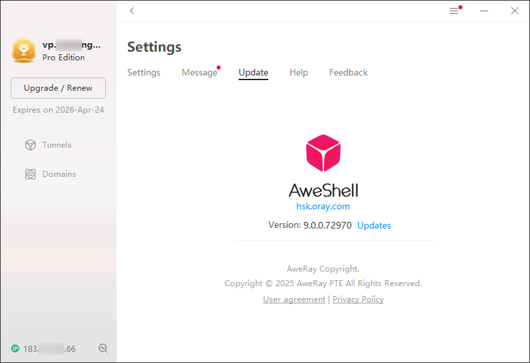The width and height of the screenshot is (530, 363).
Task: Open the hsk.oray.com link
Action: click(x=323, y=206)
